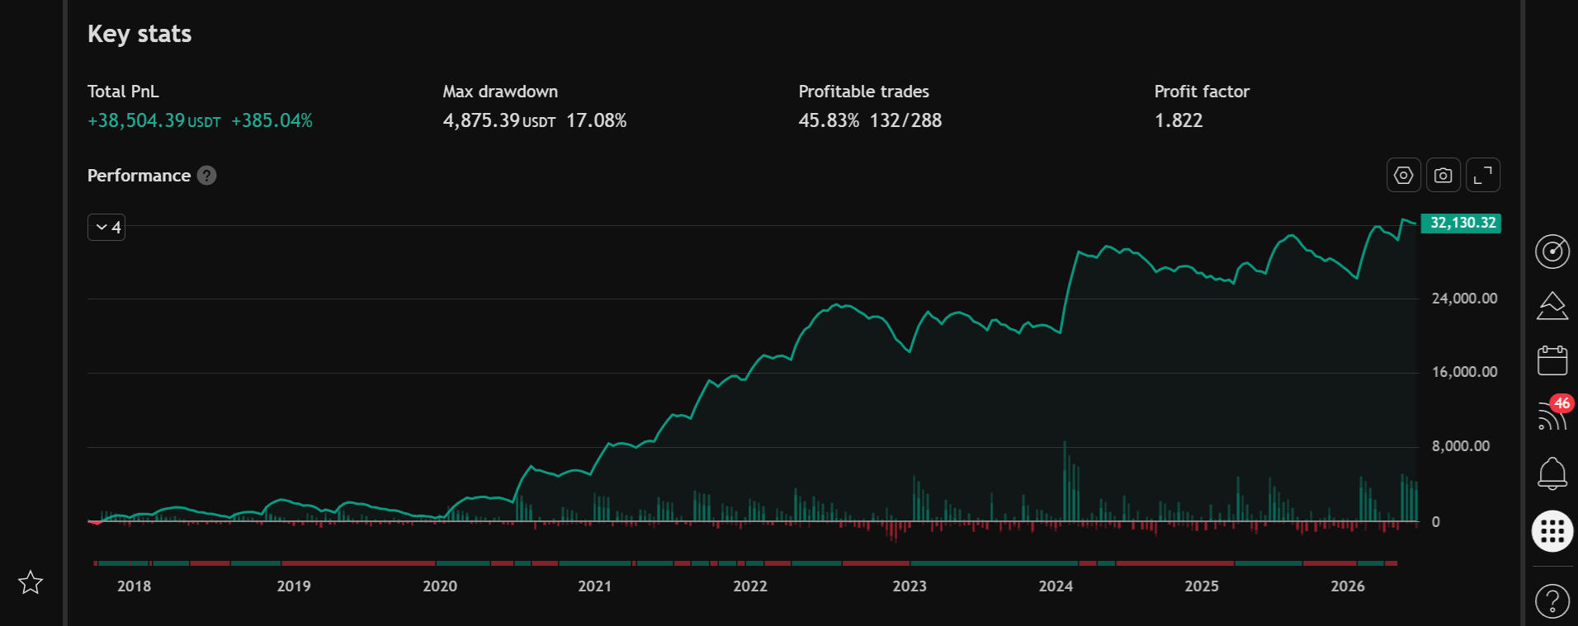Click the 2024 label on time axis
Viewport: 1578px width, 626px height.
tap(1056, 586)
